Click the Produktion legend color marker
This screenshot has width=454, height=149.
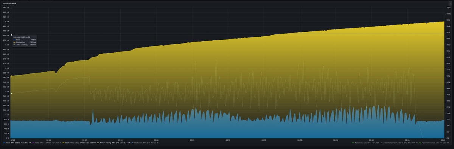[63, 143]
